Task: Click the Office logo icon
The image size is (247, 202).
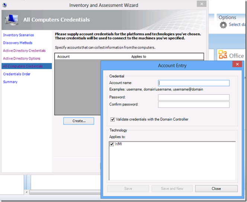Action: pos(222,54)
